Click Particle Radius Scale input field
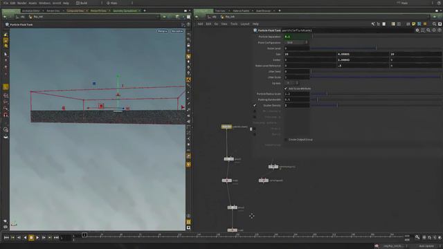443x249 pixels. pos(297,94)
